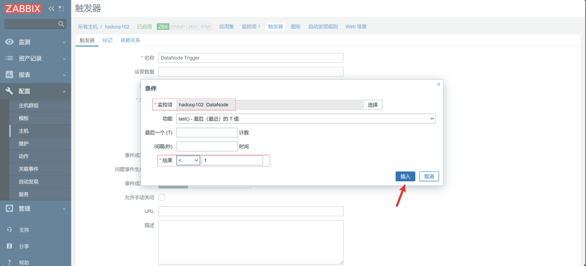Viewport: 586px width, 266px height.
Task: Click the 结果 value field
Action: [232, 160]
